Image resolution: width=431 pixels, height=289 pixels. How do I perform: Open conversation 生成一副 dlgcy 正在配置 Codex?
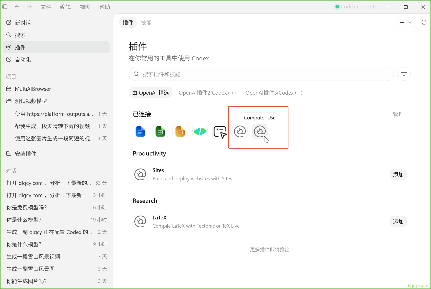[56, 232]
